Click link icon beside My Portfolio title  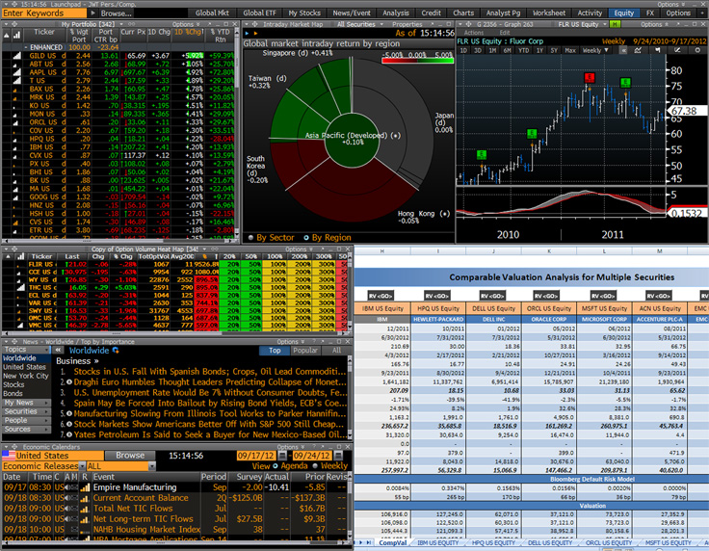(x=132, y=24)
